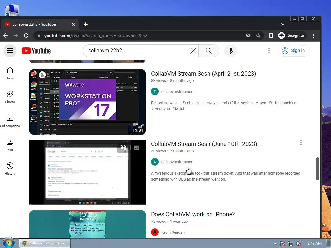This screenshot has width=331, height=248.
Task: Open Subscriptions in the sidebar
Action: [x=10, y=121]
